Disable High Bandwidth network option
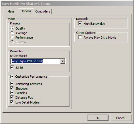134x124 pixels. pyautogui.click(x=80, y=23)
